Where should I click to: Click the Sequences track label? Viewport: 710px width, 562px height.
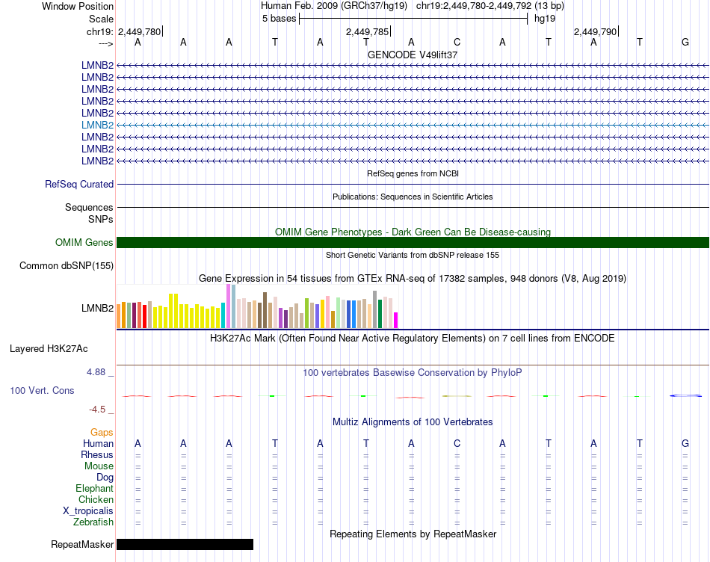(x=89, y=208)
